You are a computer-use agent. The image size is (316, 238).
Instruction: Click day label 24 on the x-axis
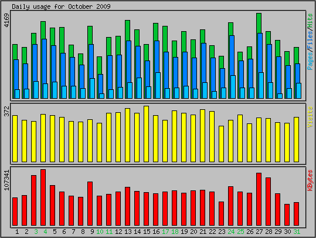[231, 232]
